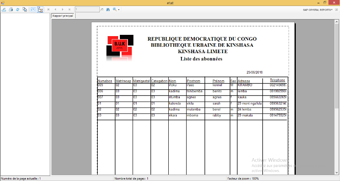Click the KITAMBO address cell
The image size is (340, 181).
click(245, 85)
